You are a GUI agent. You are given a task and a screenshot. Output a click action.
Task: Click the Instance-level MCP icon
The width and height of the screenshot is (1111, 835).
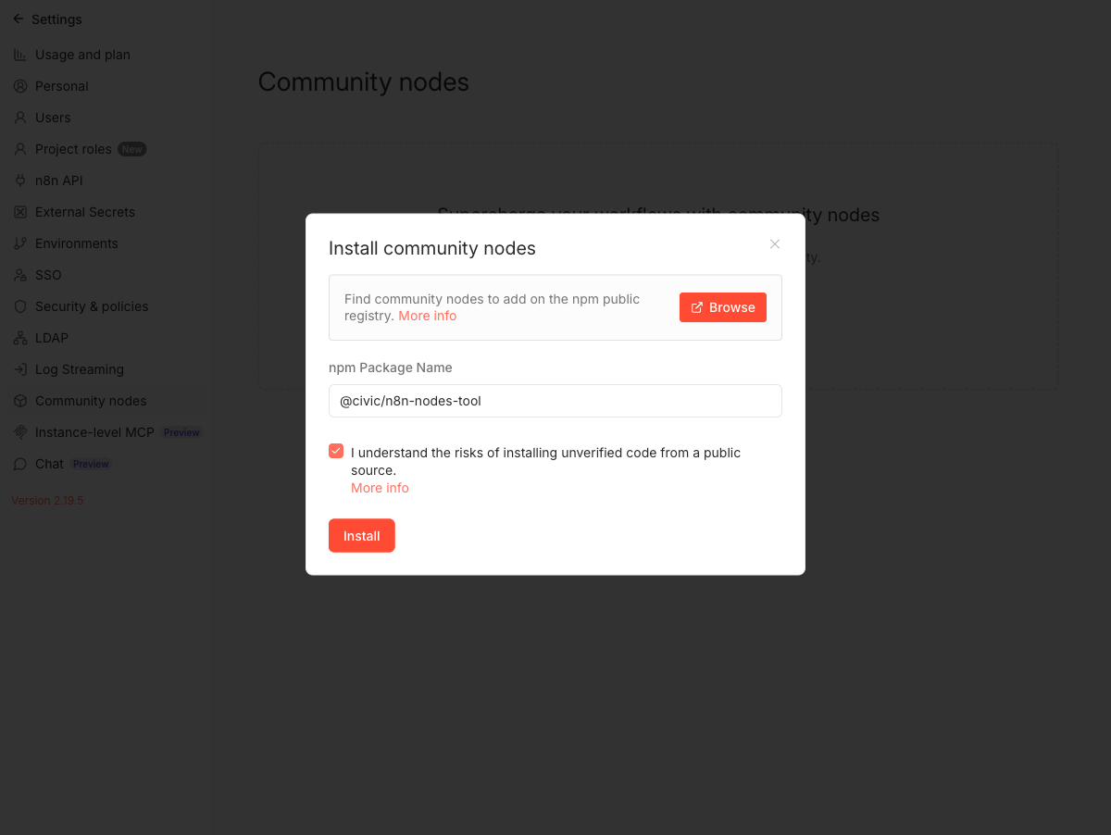[20, 432]
